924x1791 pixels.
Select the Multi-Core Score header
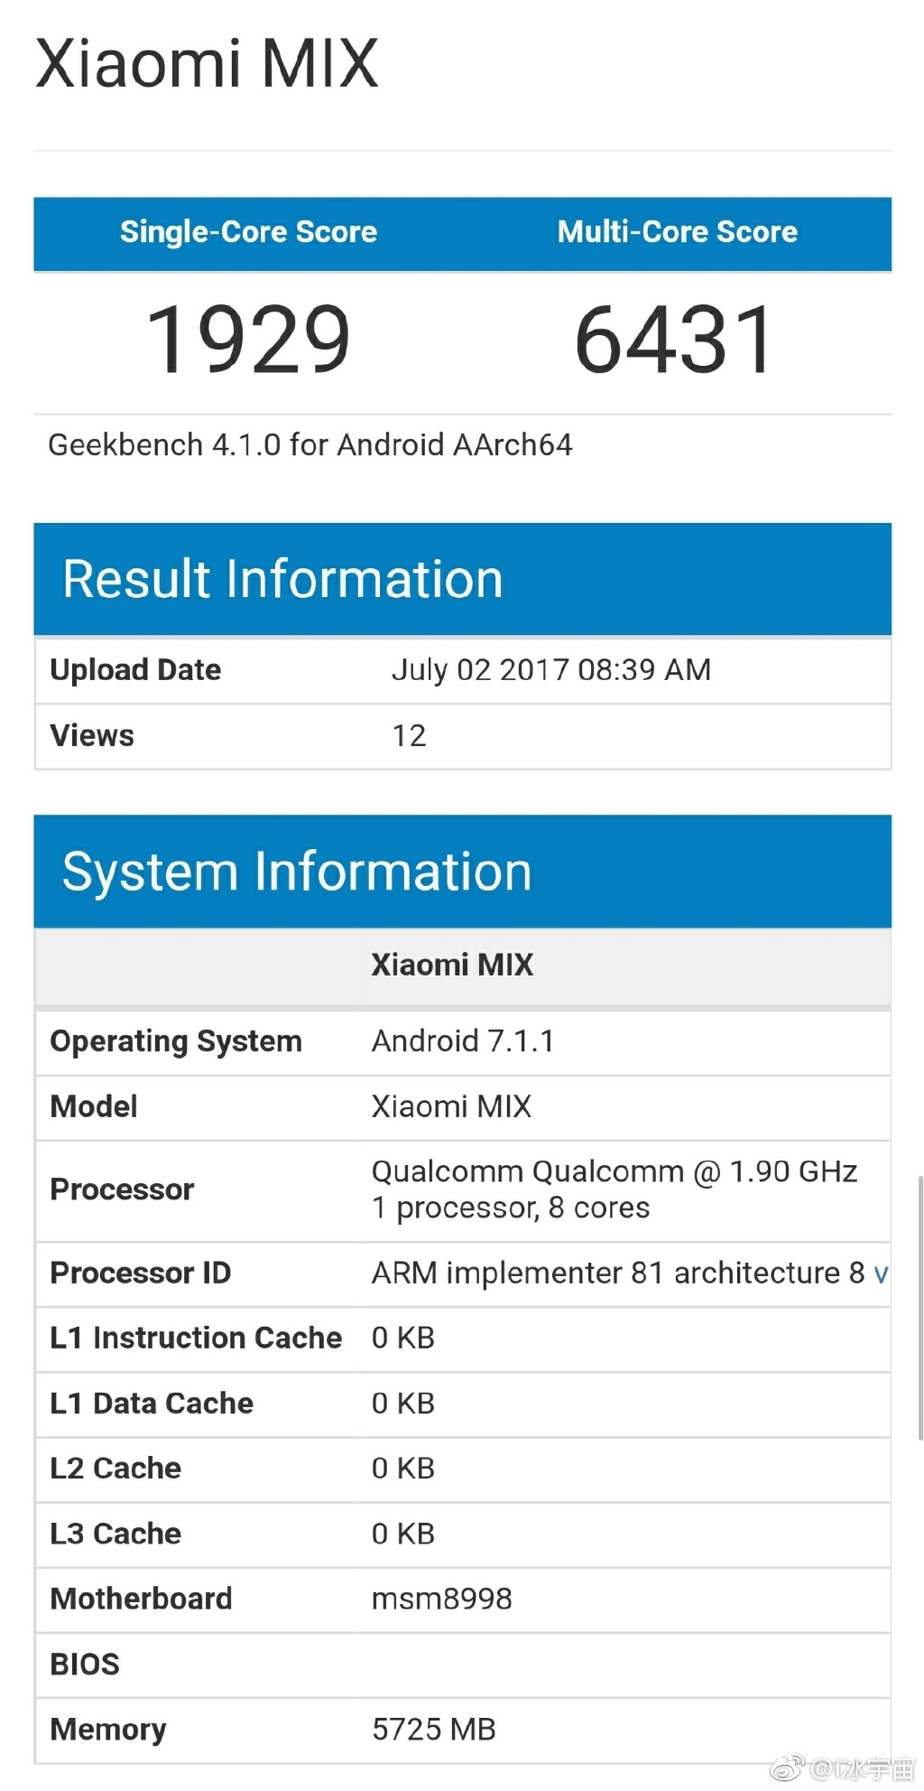pyautogui.click(x=677, y=232)
